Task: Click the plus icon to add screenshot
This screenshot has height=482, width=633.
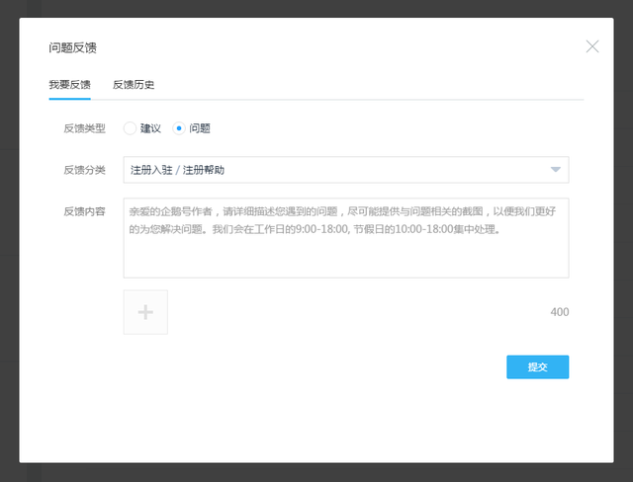Action: [145, 312]
